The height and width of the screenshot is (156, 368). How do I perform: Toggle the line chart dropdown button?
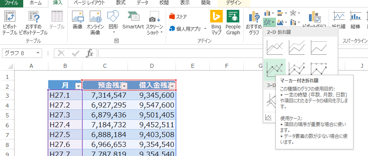tap(269, 22)
